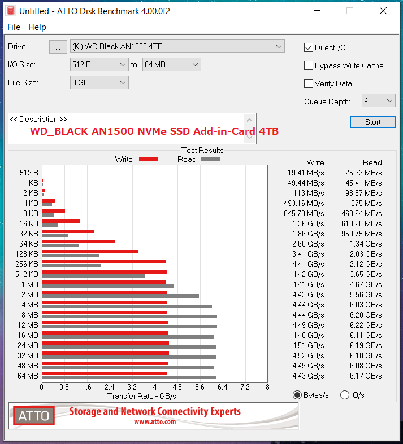Open the File Size 8 GB dropdown

[x=99, y=83]
